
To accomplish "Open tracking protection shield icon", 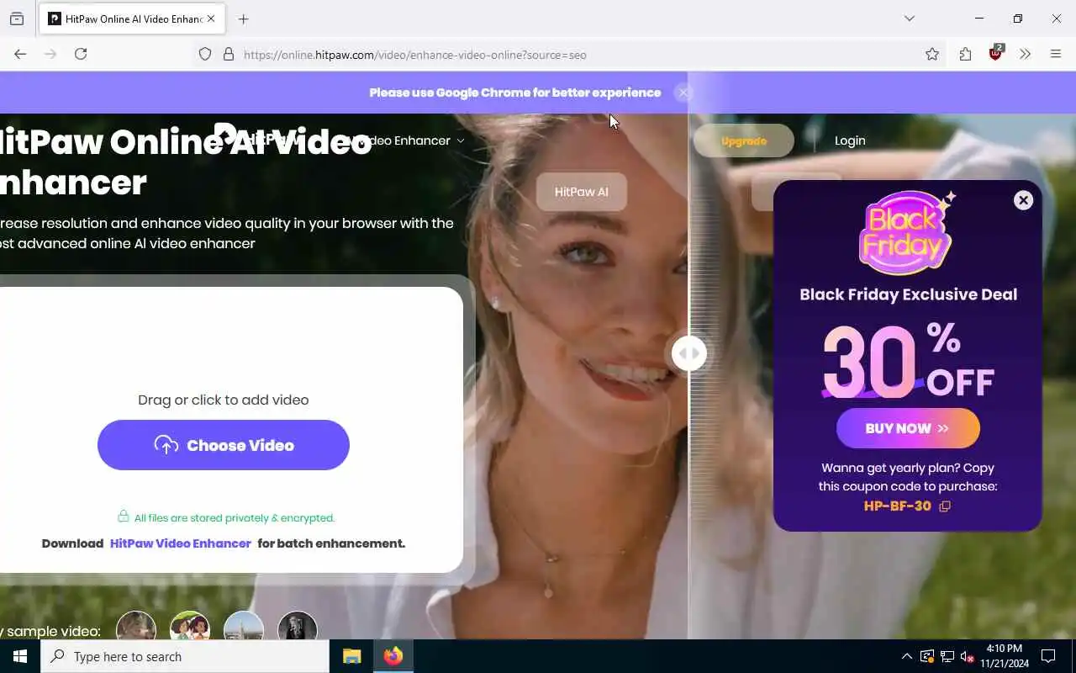I will [x=205, y=54].
